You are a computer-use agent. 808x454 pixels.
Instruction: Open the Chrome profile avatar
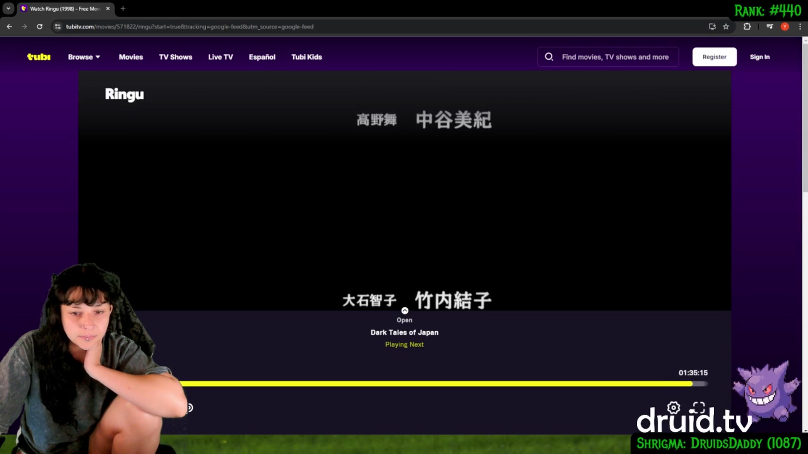tap(785, 26)
